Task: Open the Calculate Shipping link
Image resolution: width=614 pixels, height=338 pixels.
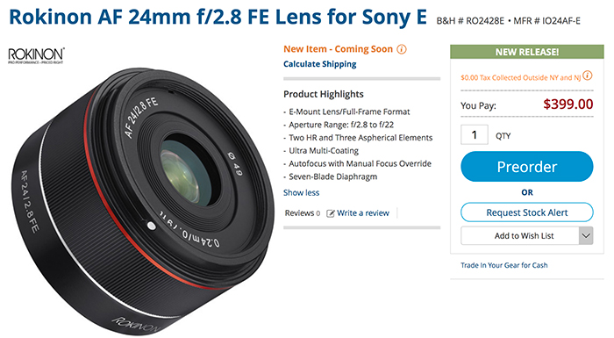Action: tap(320, 64)
